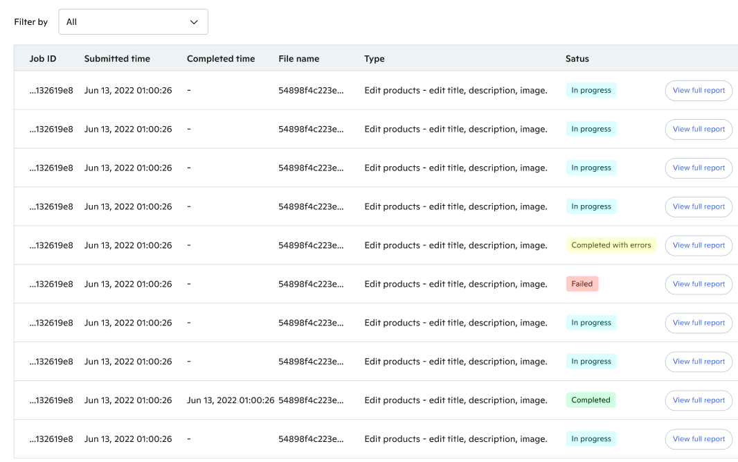Click the Completed time column header
The image size is (738, 462).
pos(221,59)
